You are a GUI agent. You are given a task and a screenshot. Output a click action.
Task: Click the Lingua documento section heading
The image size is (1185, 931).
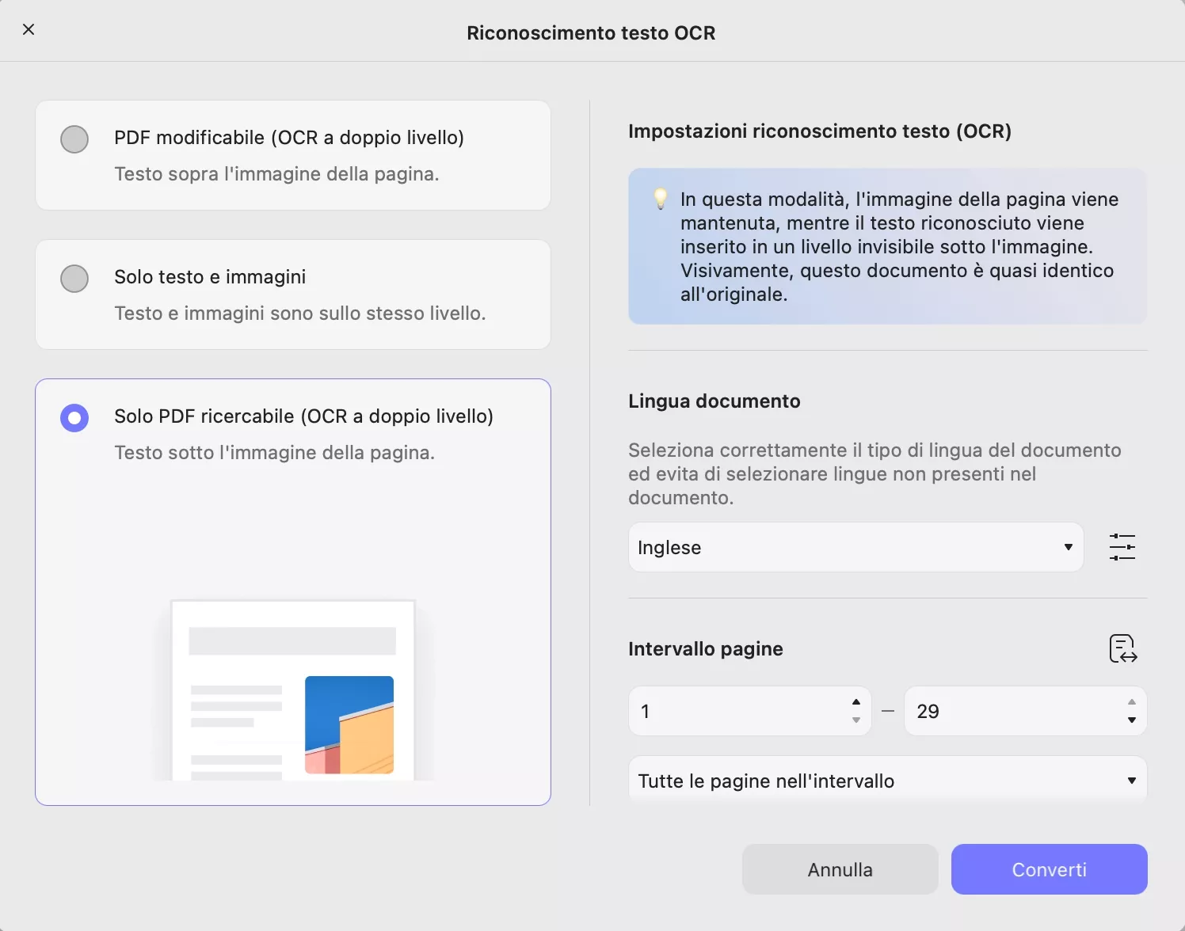coord(714,401)
